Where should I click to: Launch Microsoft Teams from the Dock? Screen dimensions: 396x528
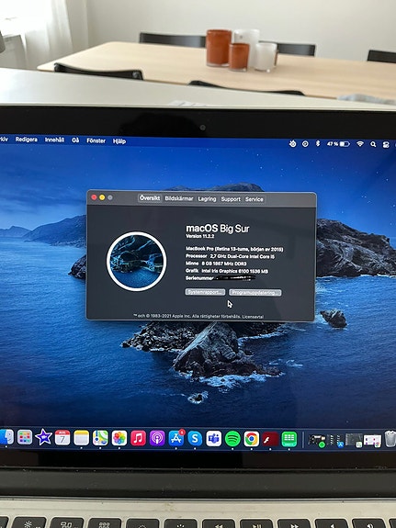[214, 438]
